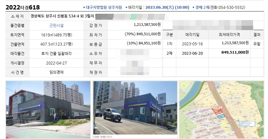
Task: Click the 경매 2계 department link
Action: click(x=202, y=7)
